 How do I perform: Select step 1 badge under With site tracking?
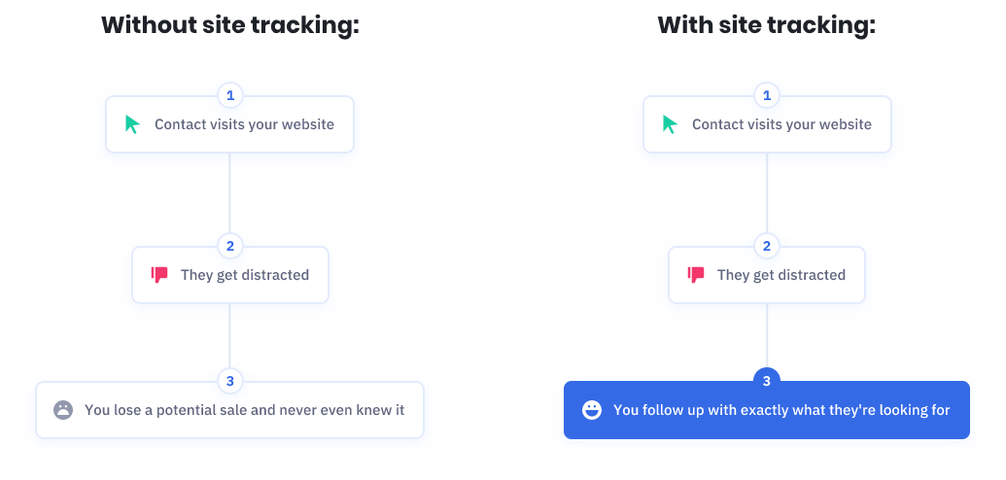(767, 95)
